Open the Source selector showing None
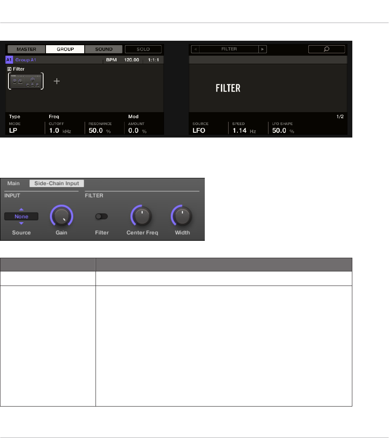 click(21, 217)
